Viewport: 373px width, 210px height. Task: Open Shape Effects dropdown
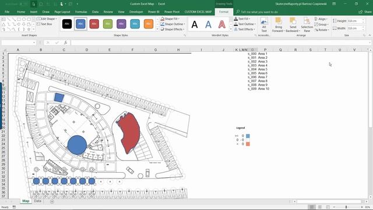point(173,29)
